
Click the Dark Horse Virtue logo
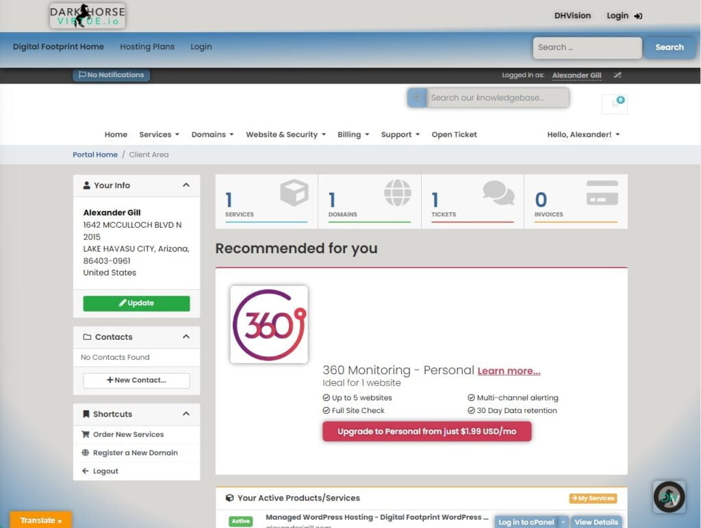88,16
